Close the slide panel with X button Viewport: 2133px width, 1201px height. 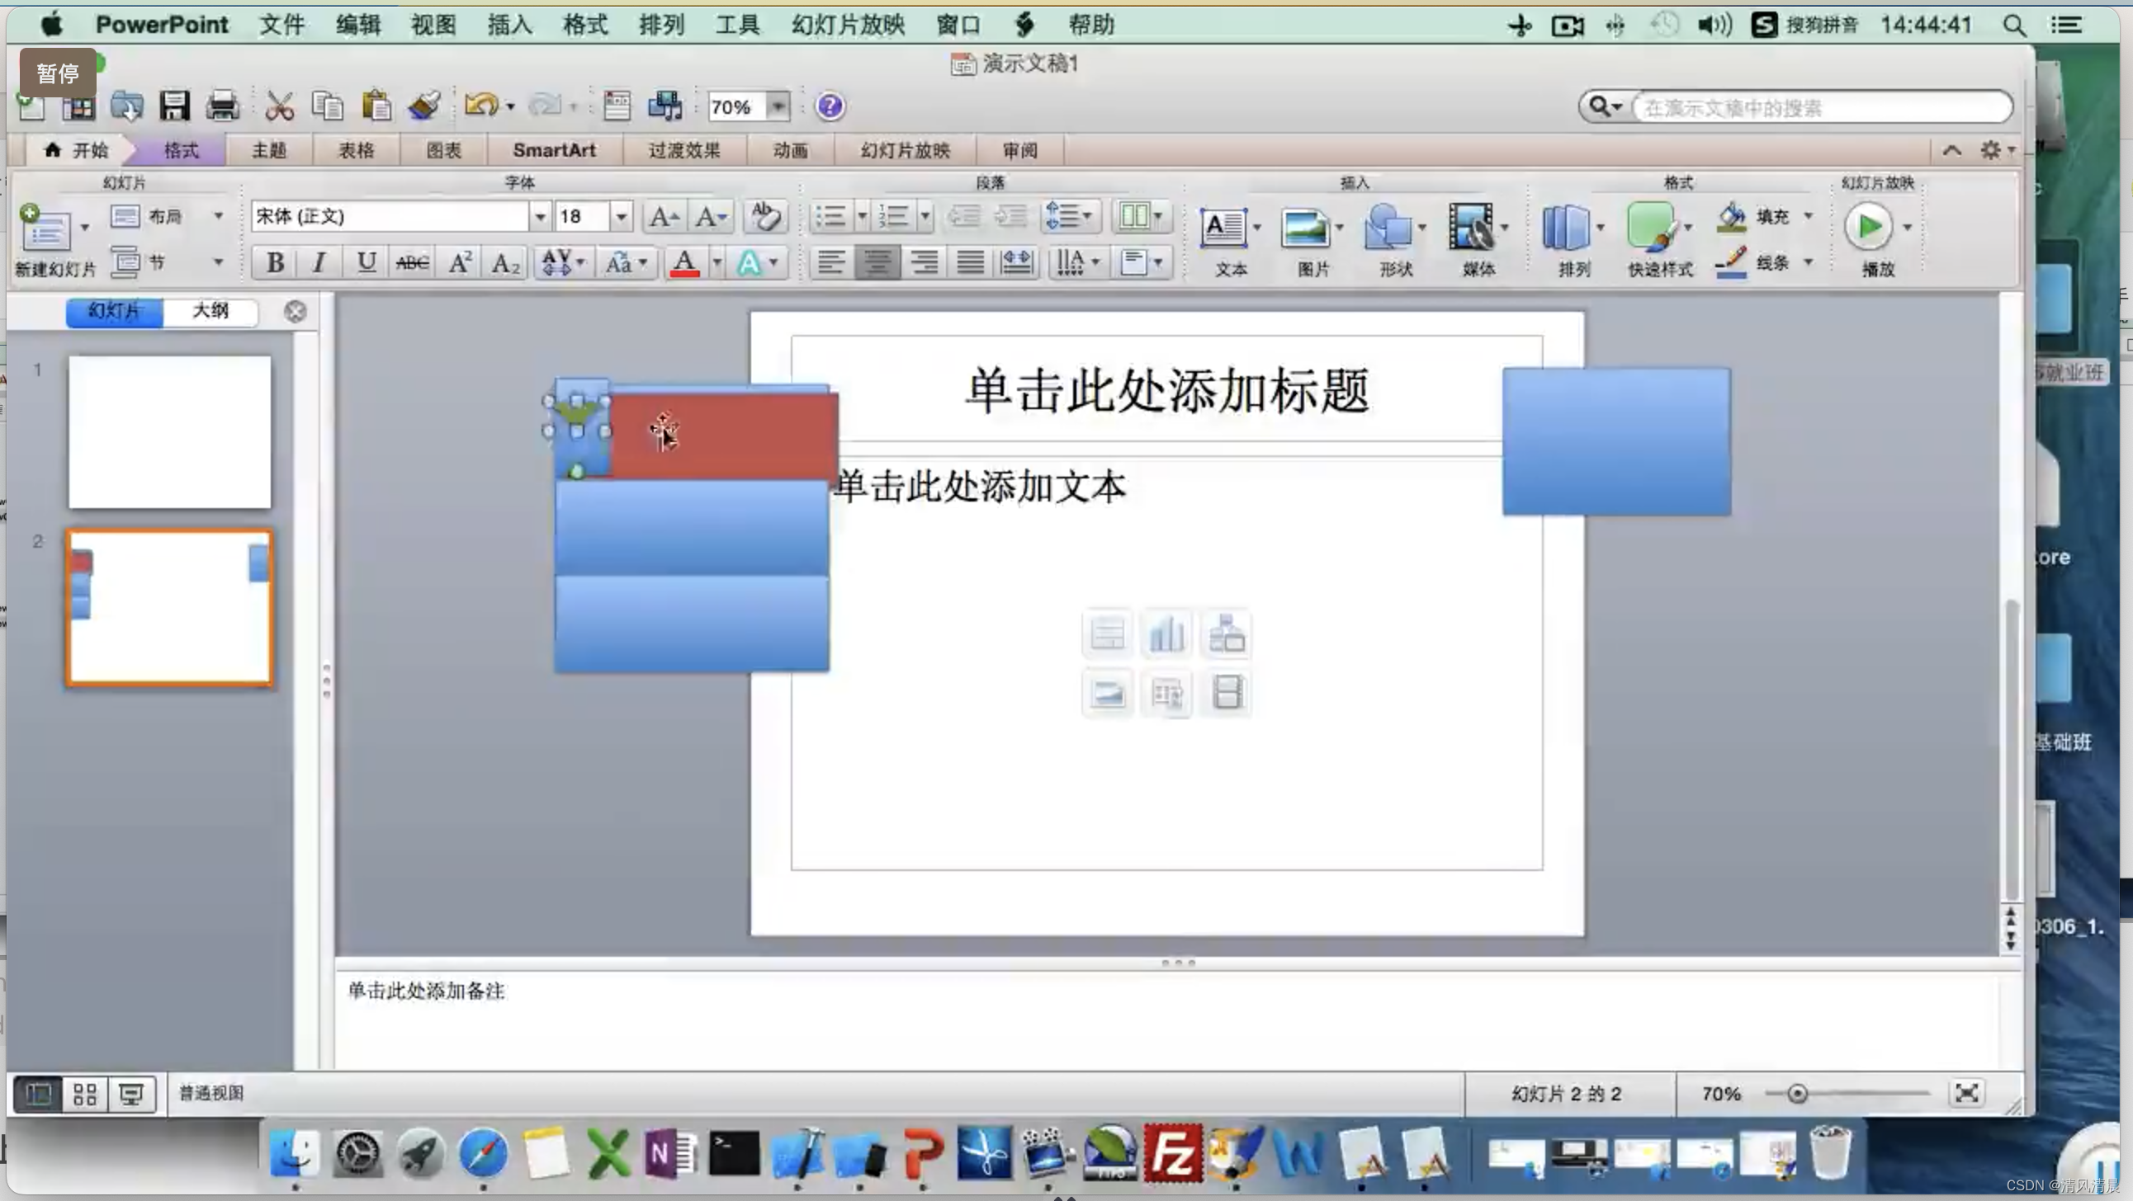click(x=295, y=311)
